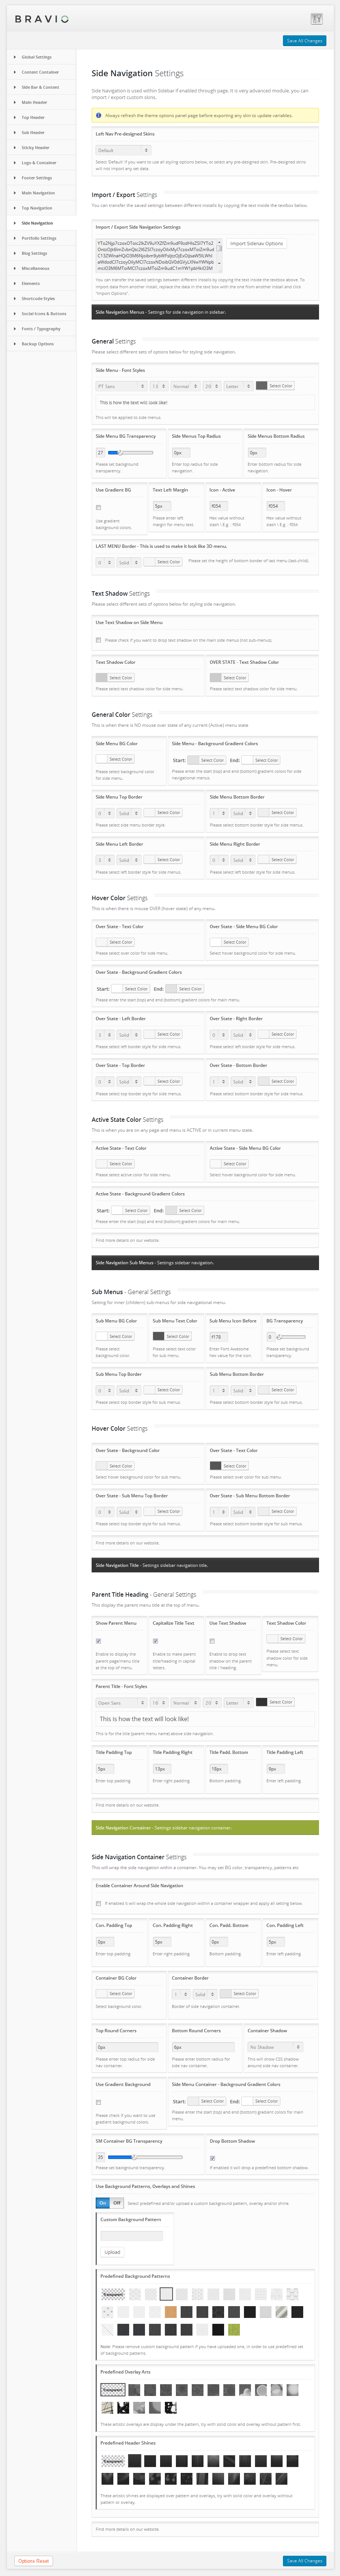Viewport: 340px width, 2576px height.
Task: Click the header icon opposite the BRAVIO logo
Action: [316, 19]
